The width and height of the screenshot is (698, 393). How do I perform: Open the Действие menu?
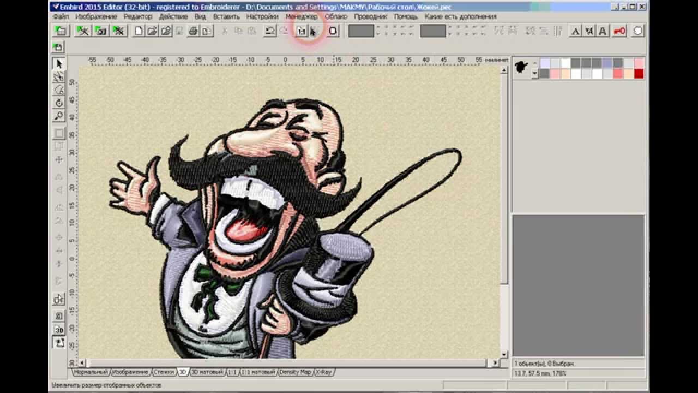click(173, 17)
